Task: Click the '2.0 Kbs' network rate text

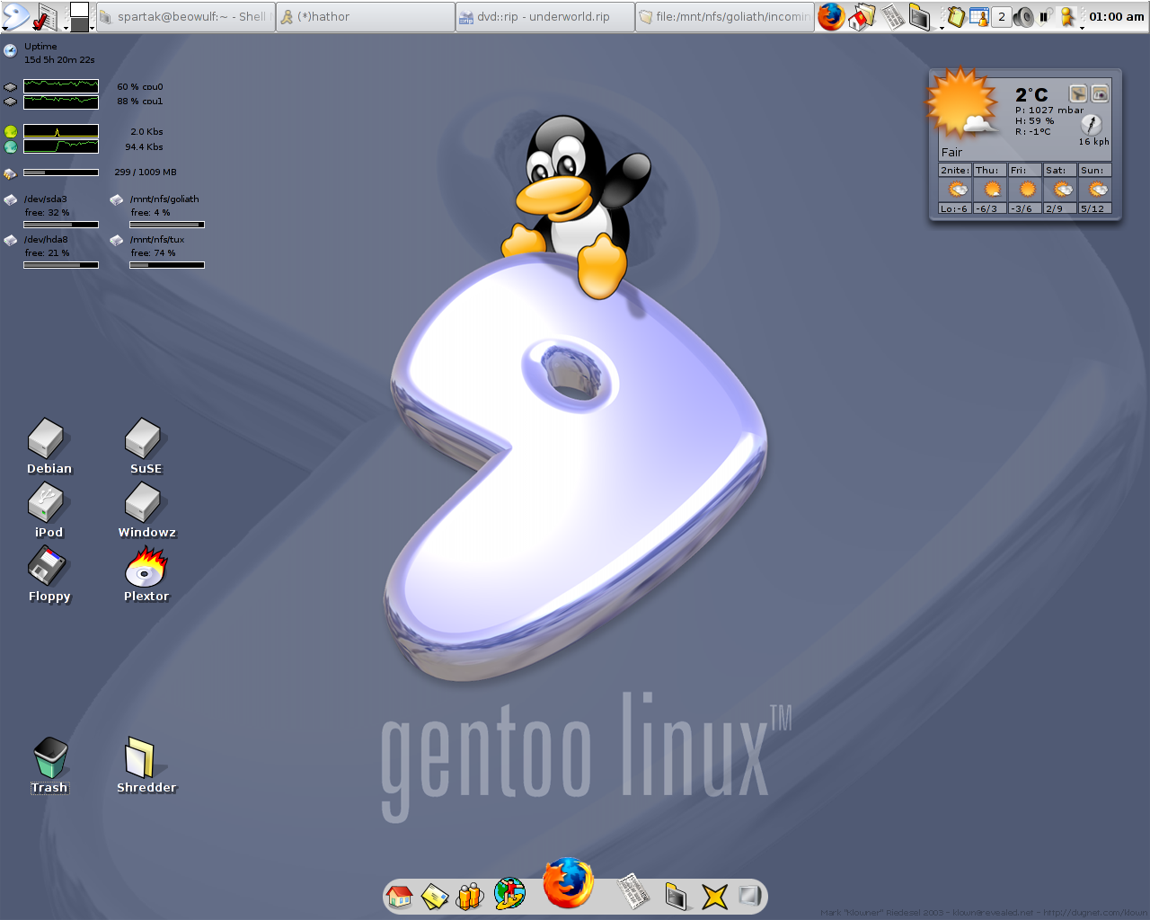Action: point(146,132)
